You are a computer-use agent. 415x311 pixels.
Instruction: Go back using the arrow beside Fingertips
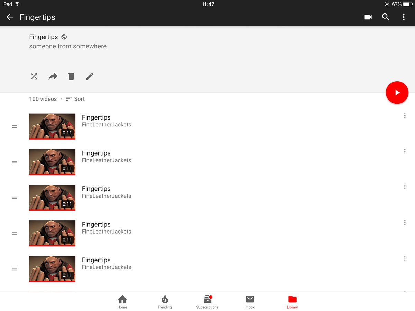[x=10, y=17]
